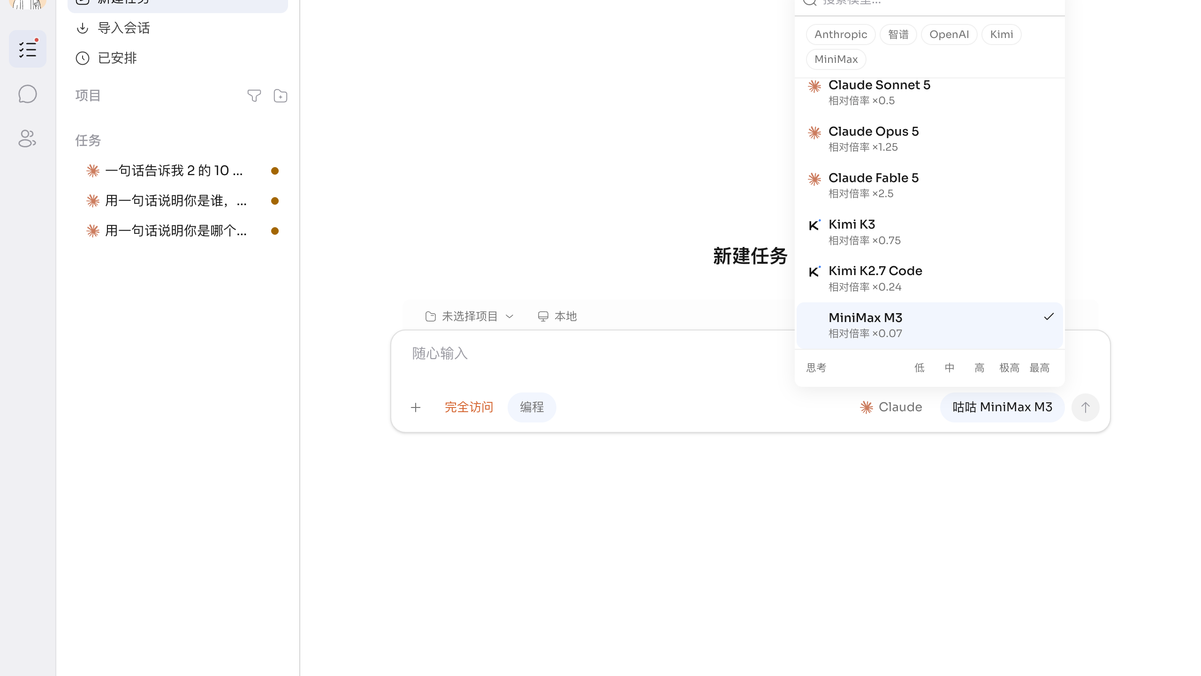
Task: Filter models by 智谱 chip
Action: coord(898,35)
